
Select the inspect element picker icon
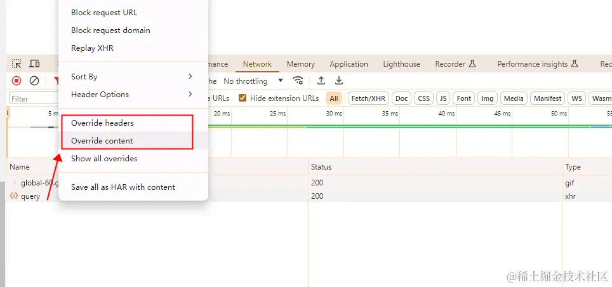(x=17, y=63)
